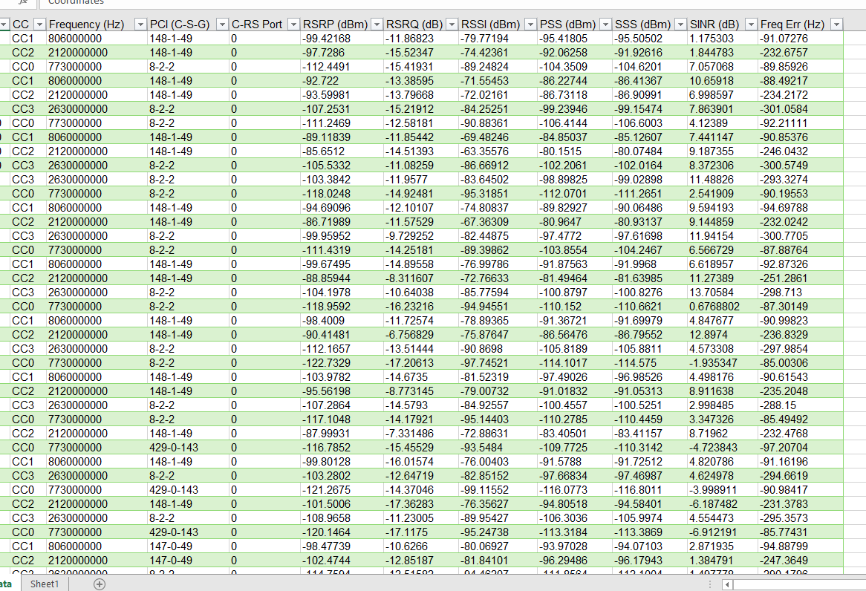Select the RSRQ cell -8.773145
Viewport: 866px width, 591px height.
coord(421,391)
